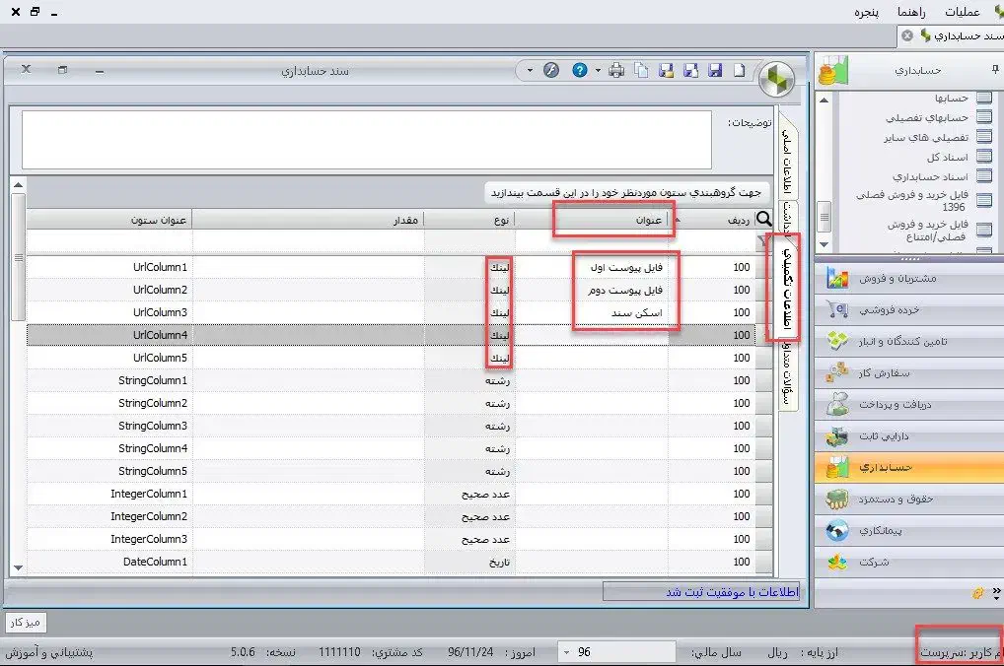Image resolution: width=1004 pixels, height=666 pixels.
Task: Expand the fiscal year 96 dropdown
Action: (x=567, y=652)
